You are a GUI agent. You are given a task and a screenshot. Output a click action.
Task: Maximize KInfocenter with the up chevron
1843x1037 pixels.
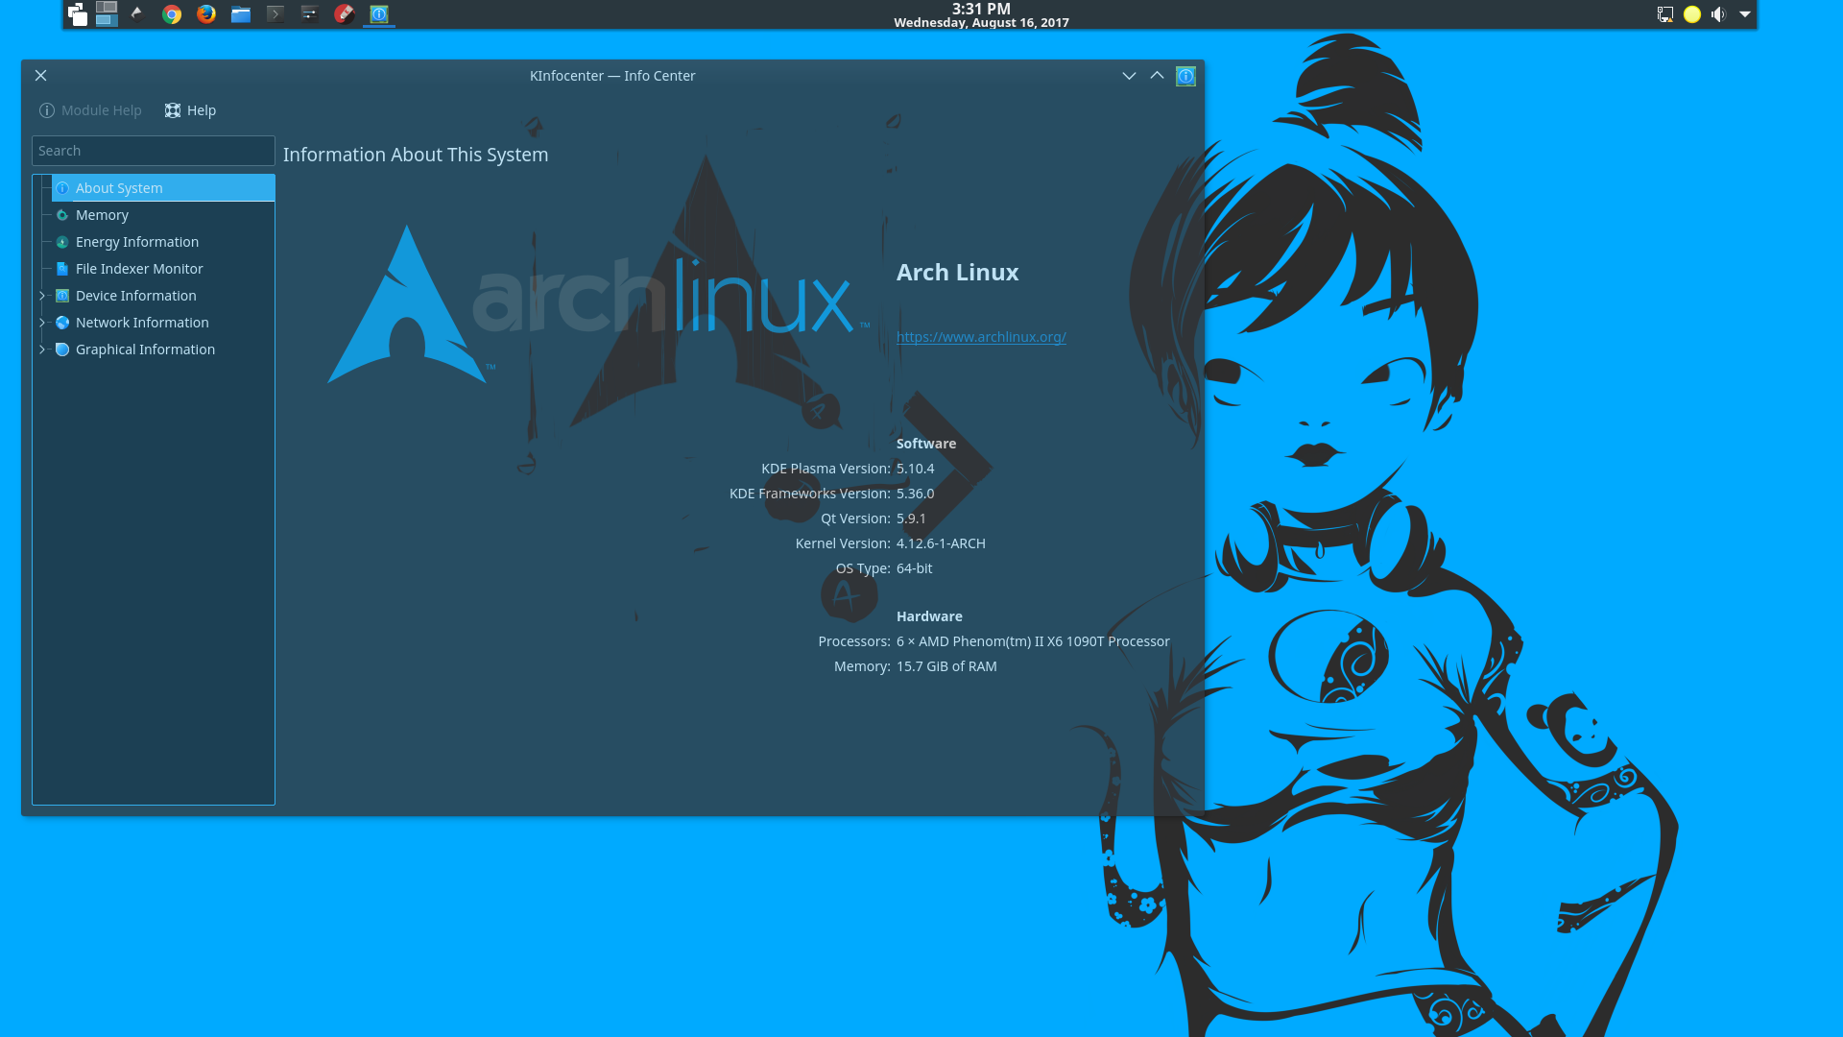point(1157,76)
